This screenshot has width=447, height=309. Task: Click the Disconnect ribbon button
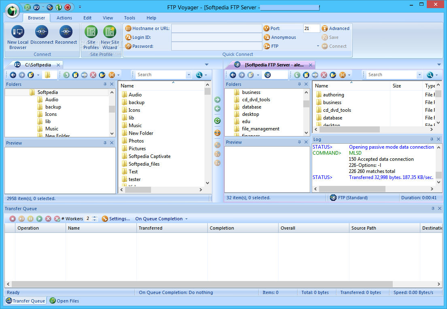pos(42,35)
